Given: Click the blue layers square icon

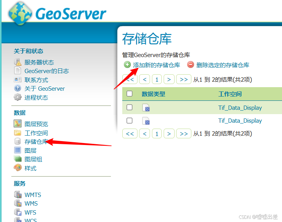Looking at the screenshot, I should (18, 150).
